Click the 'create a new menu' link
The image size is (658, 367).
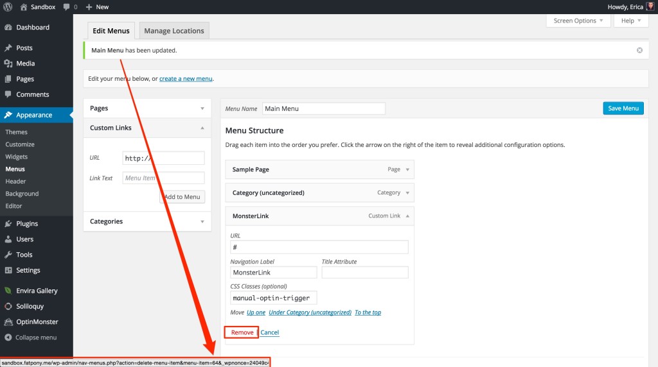pos(186,79)
